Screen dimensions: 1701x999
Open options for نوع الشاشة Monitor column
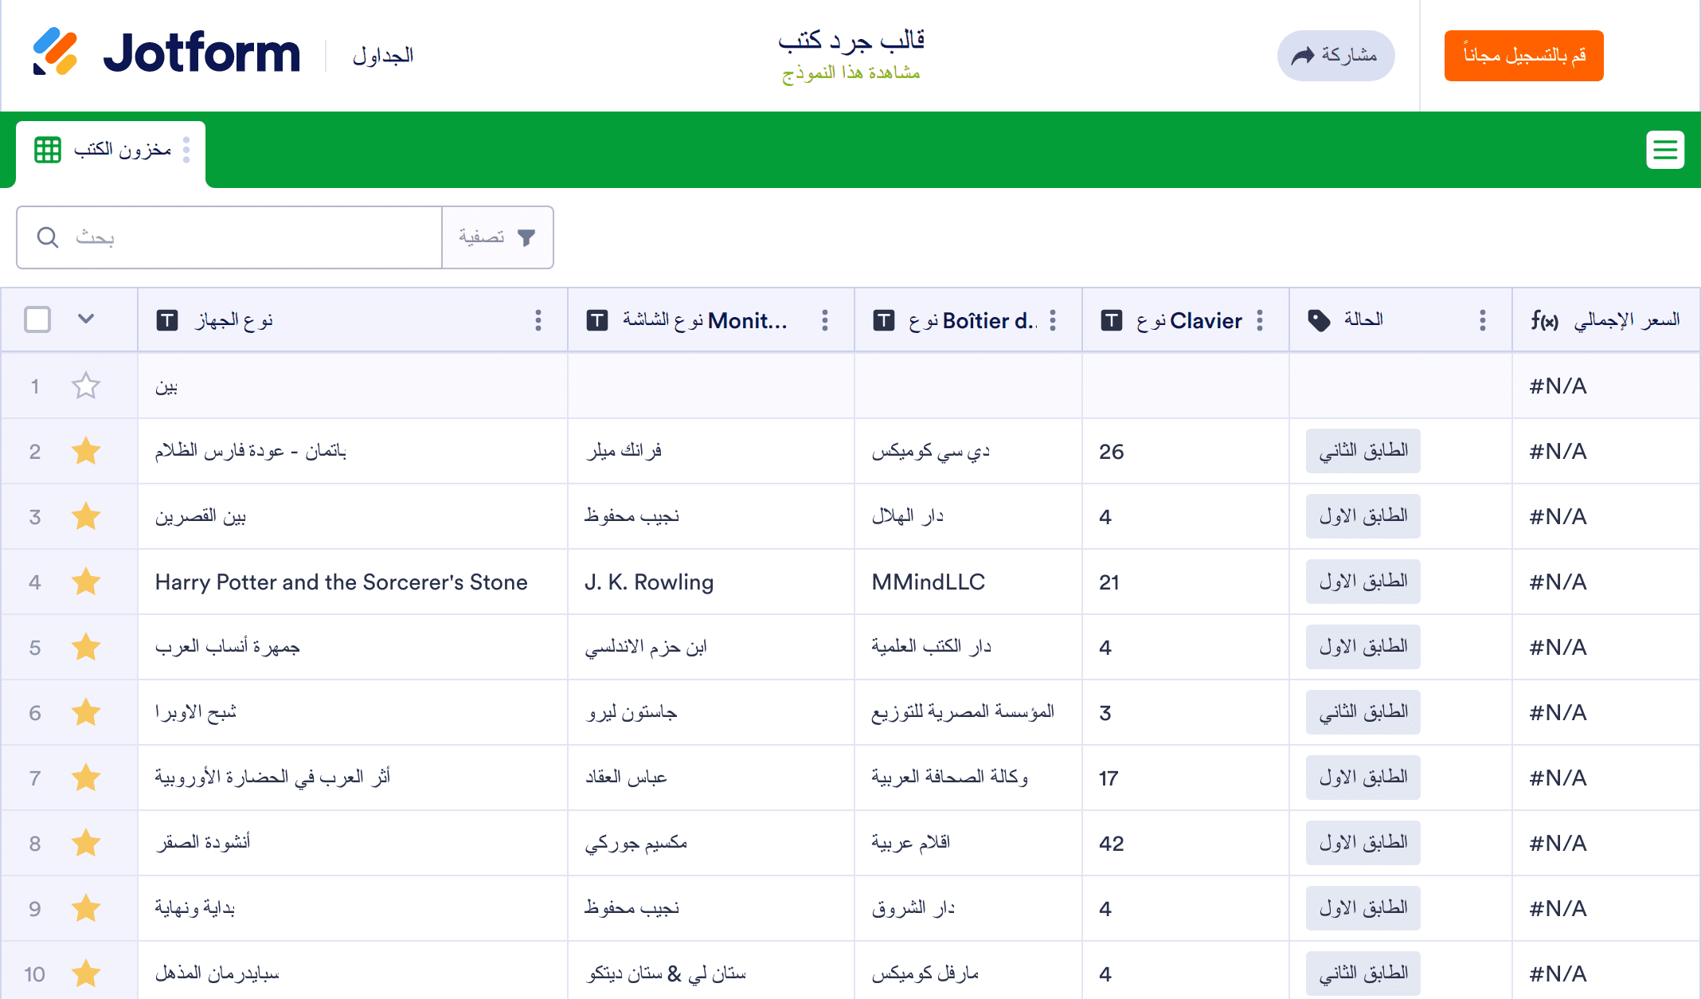[x=825, y=320]
